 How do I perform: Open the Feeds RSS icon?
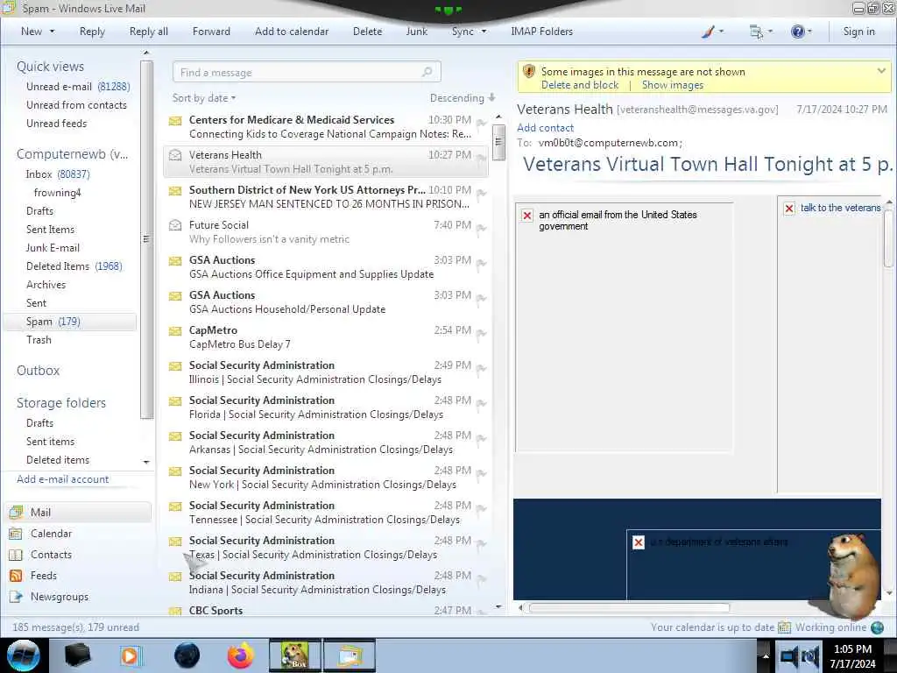tap(16, 576)
